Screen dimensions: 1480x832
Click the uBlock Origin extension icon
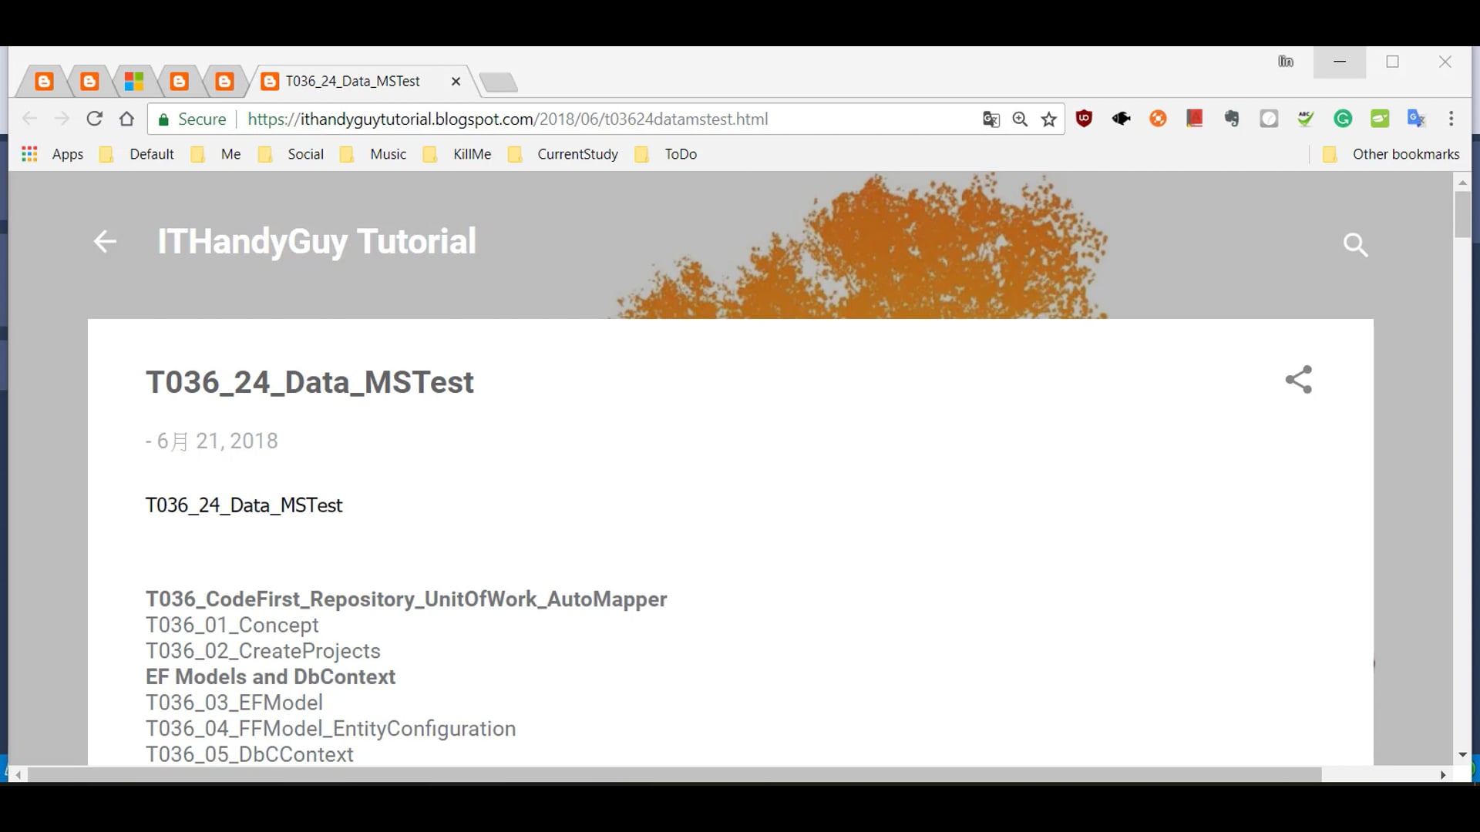coord(1084,119)
